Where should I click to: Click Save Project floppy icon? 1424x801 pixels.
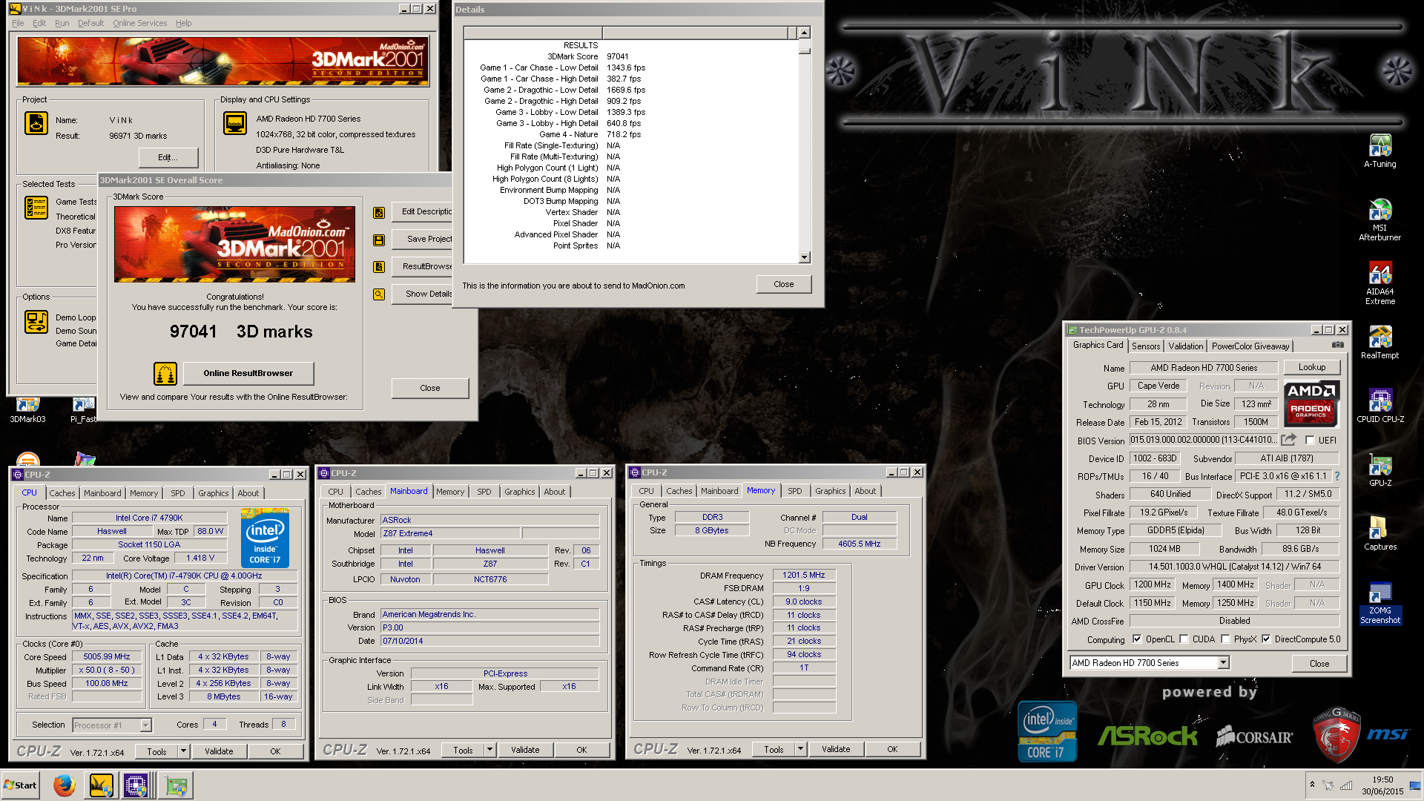click(x=379, y=240)
